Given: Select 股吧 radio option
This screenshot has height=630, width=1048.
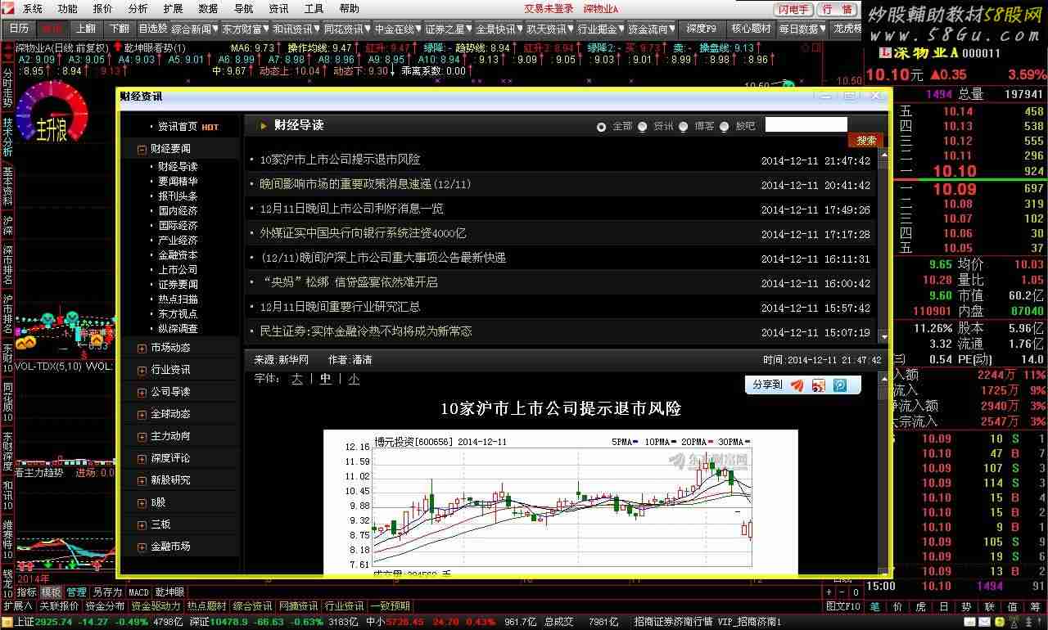Looking at the screenshot, I should pyautogui.click(x=725, y=127).
